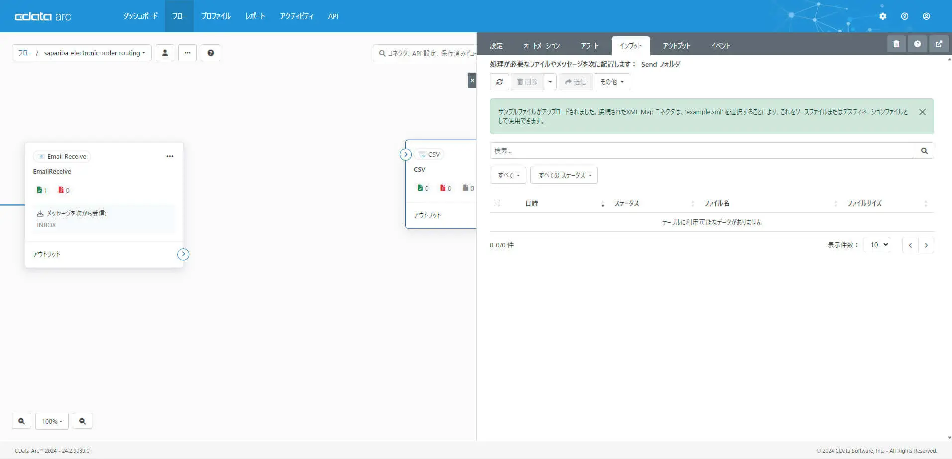Image resolution: width=952 pixels, height=459 pixels.
Task: Open the 表示件数 page size selector
Action: click(876, 245)
